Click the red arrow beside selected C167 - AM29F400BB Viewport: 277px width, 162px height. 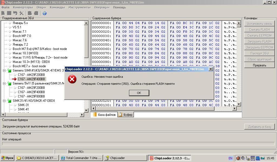point(14,79)
